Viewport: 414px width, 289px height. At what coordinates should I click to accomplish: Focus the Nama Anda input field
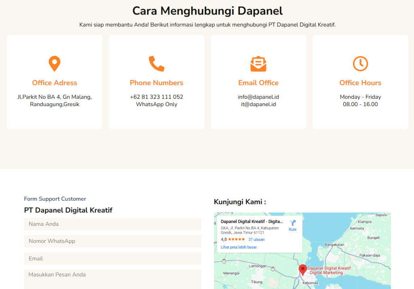point(112,224)
